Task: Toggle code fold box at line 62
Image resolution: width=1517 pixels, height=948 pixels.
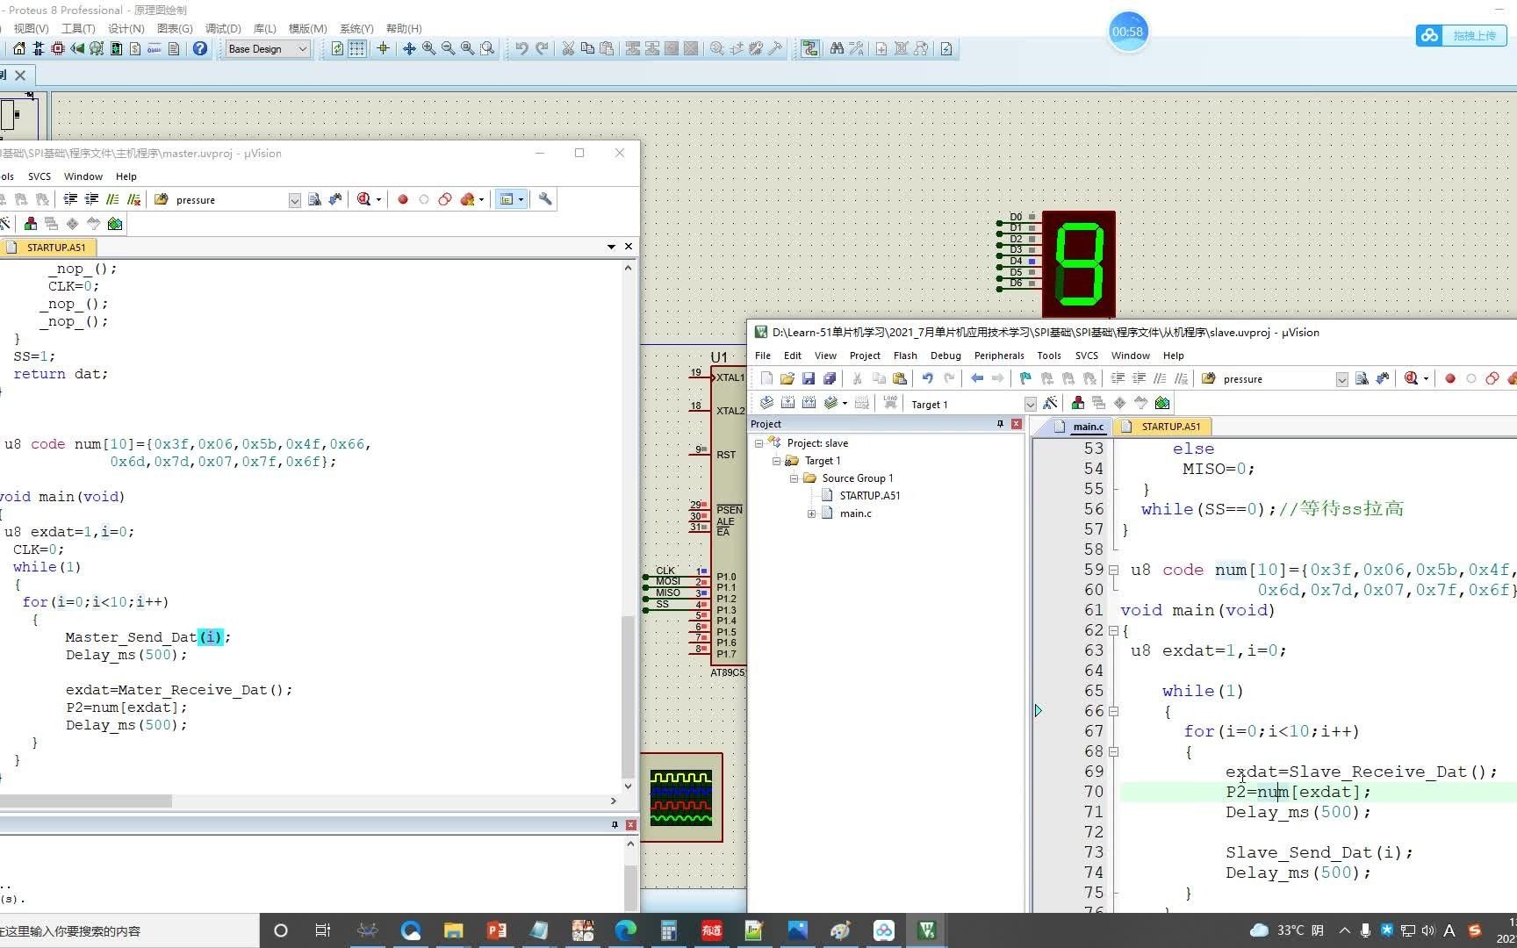Action: pos(1113,630)
